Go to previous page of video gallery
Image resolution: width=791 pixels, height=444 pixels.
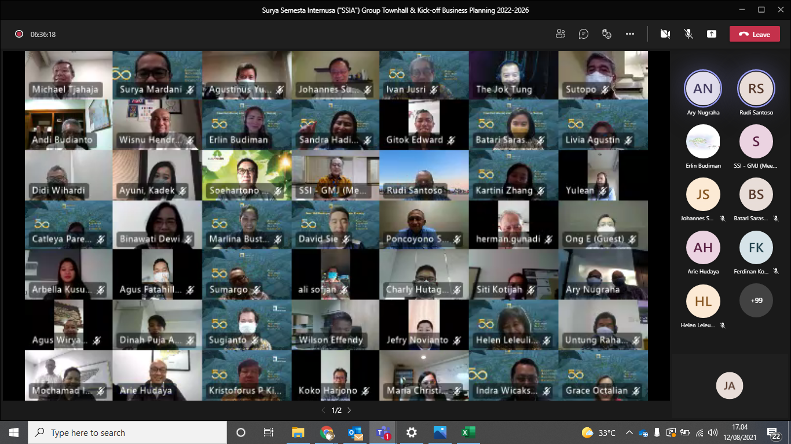point(324,410)
